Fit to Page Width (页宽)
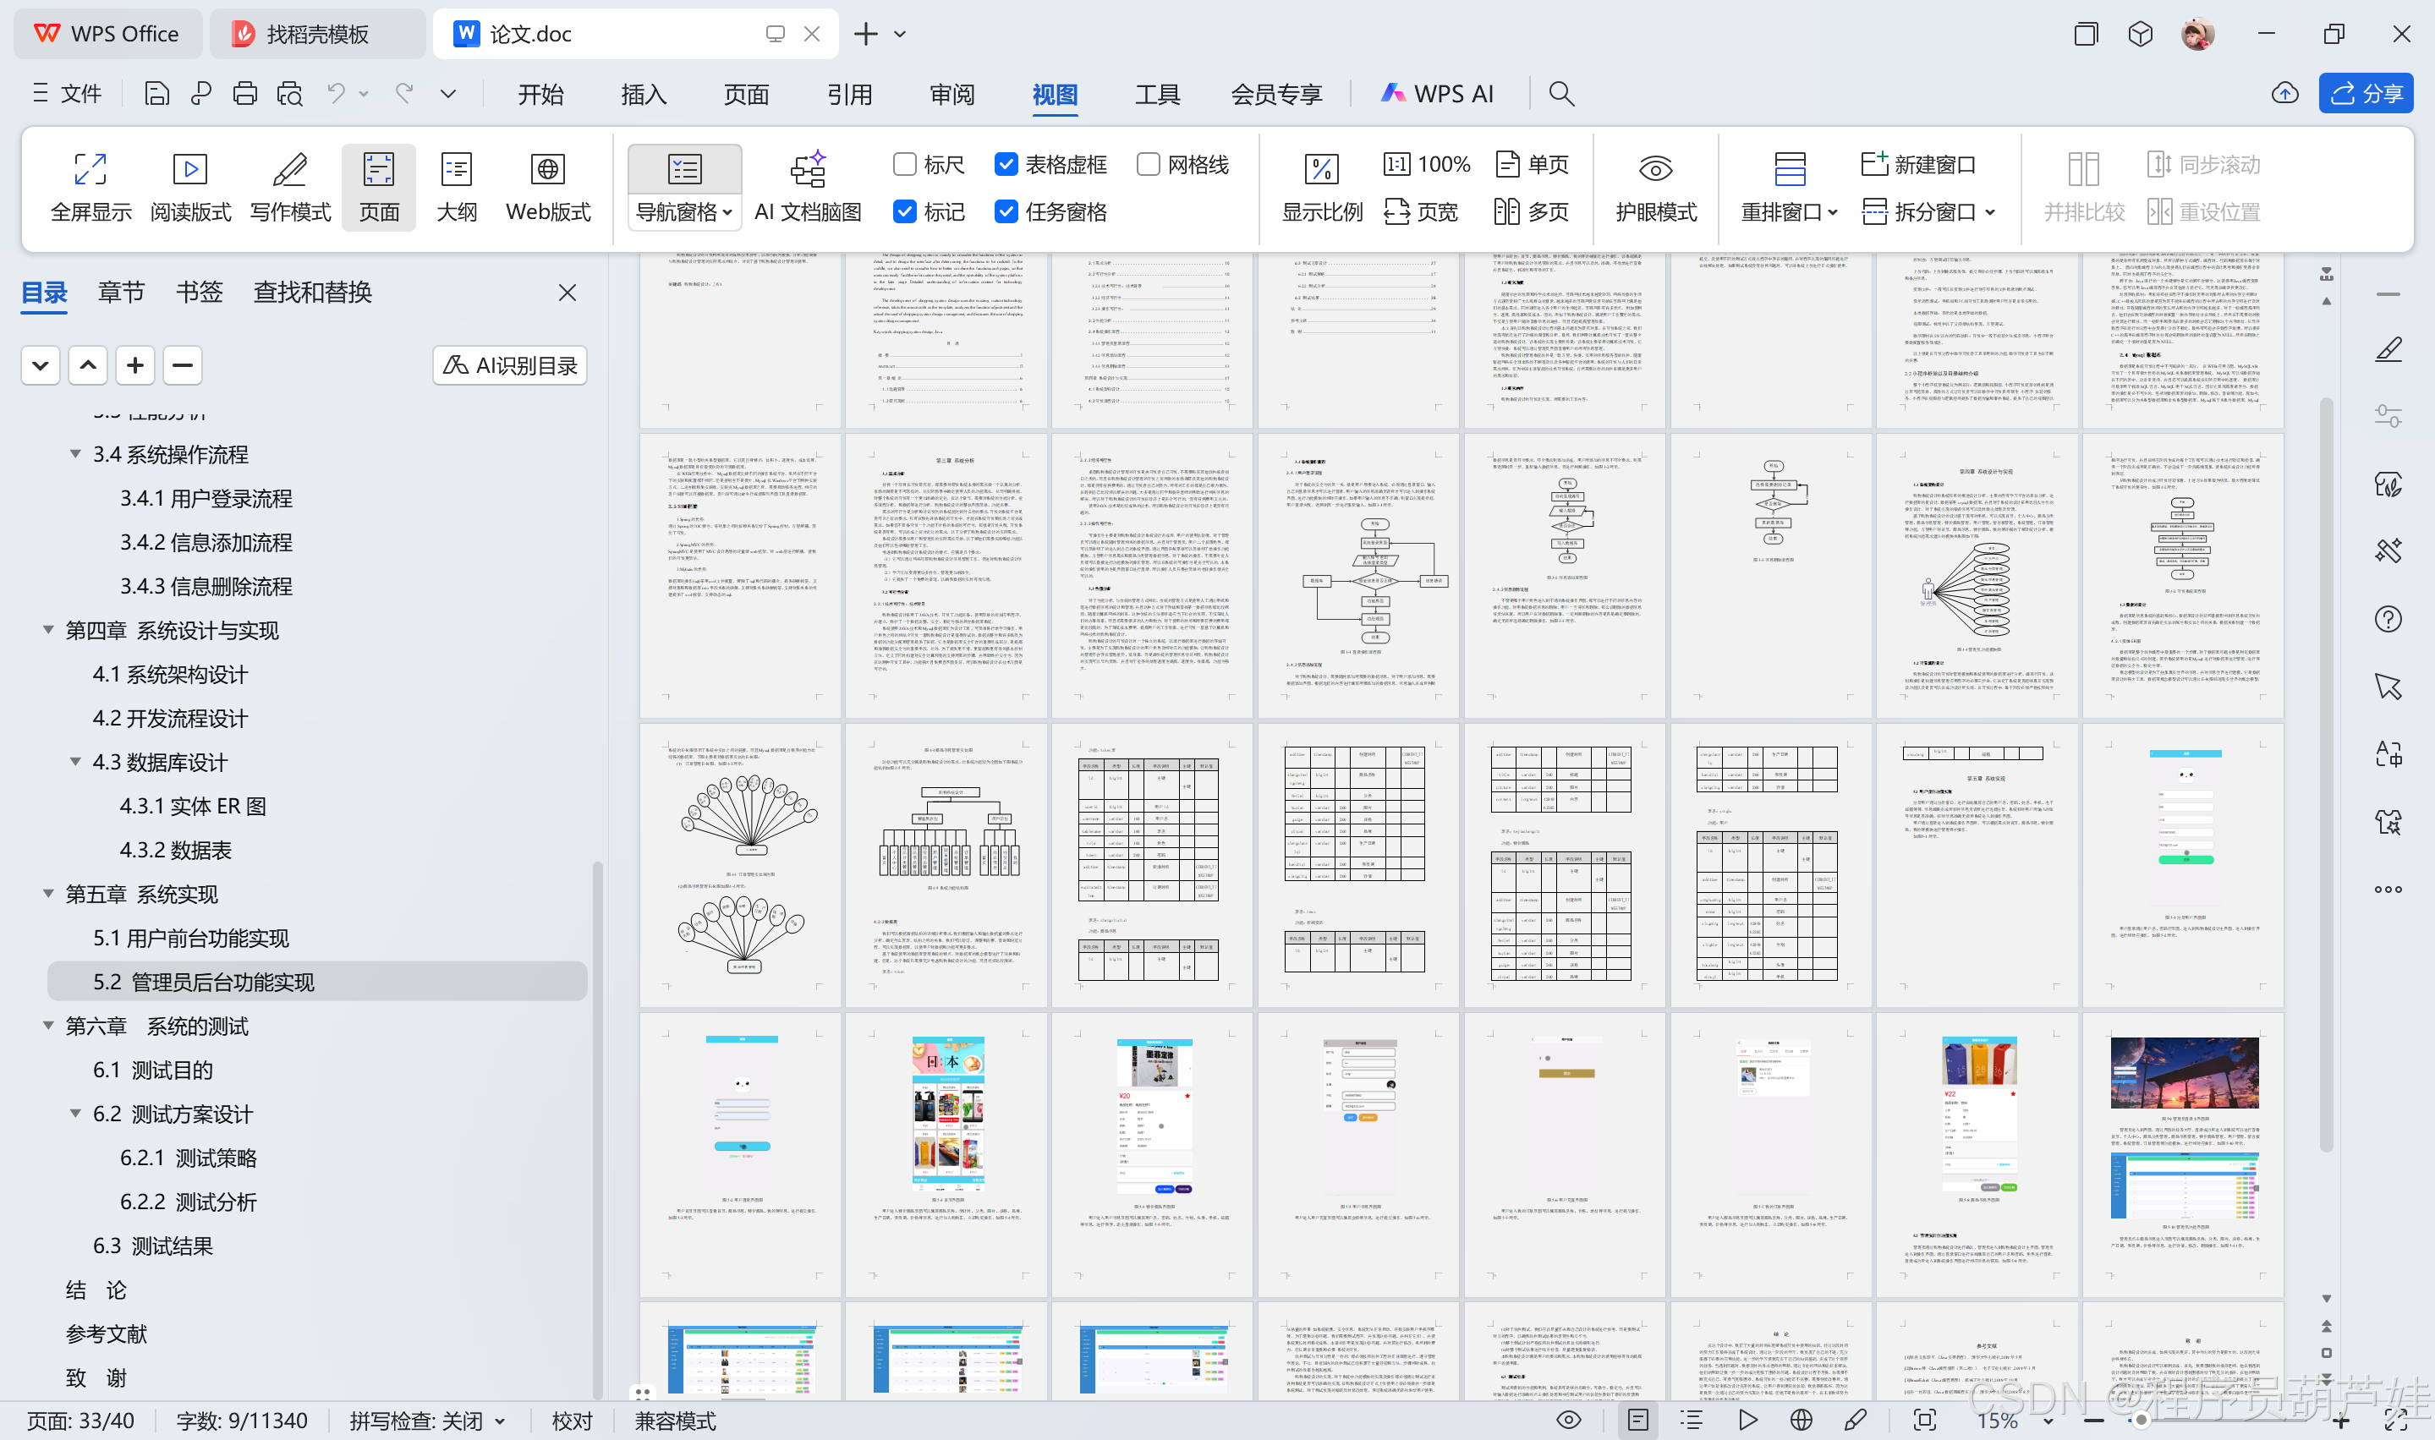 point(1421,211)
